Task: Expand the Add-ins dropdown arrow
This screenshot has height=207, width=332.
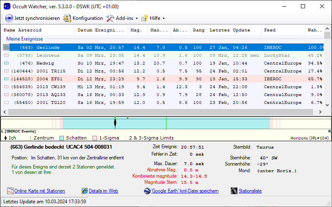Action: (137, 19)
